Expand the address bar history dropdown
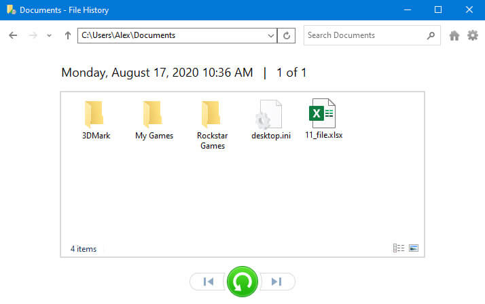This screenshot has width=485, height=304. 271,35
